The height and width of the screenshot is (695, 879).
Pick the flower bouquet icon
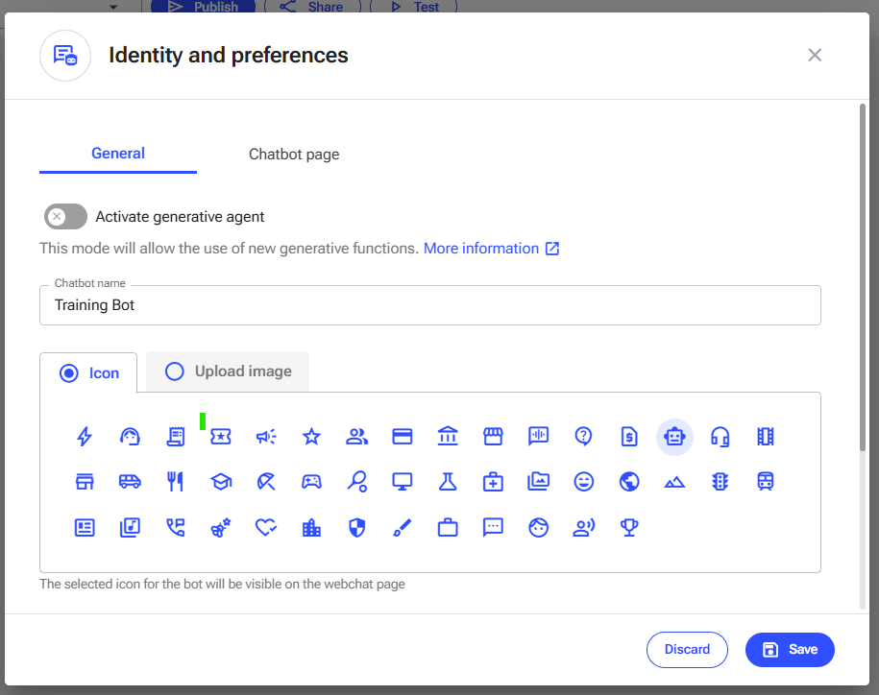[221, 528]
